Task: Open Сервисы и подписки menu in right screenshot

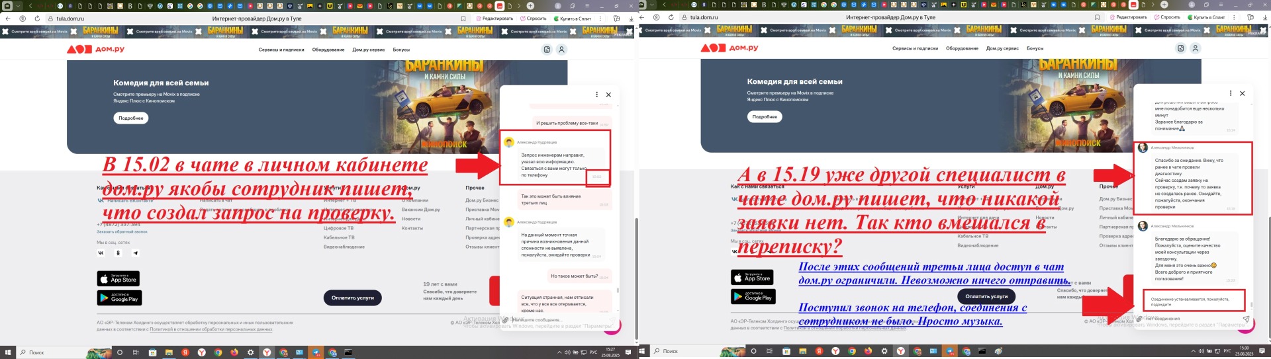Action: click(x=915, y=48)
